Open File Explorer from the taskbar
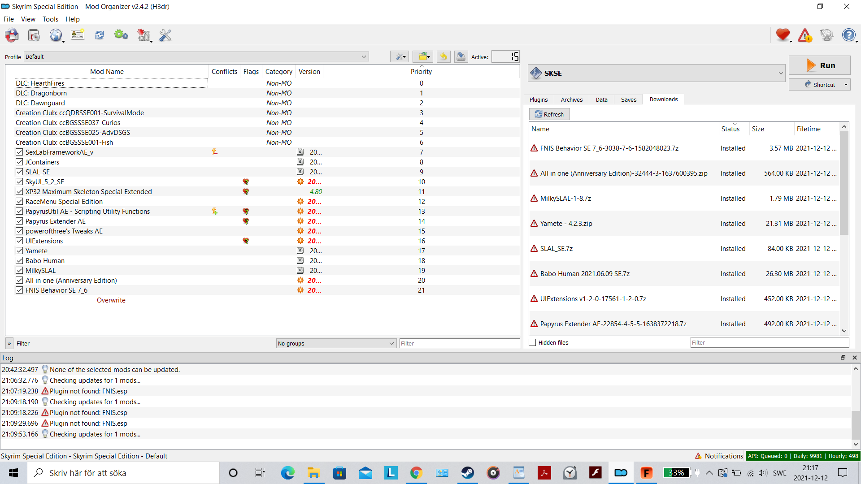 click(313, 473)
